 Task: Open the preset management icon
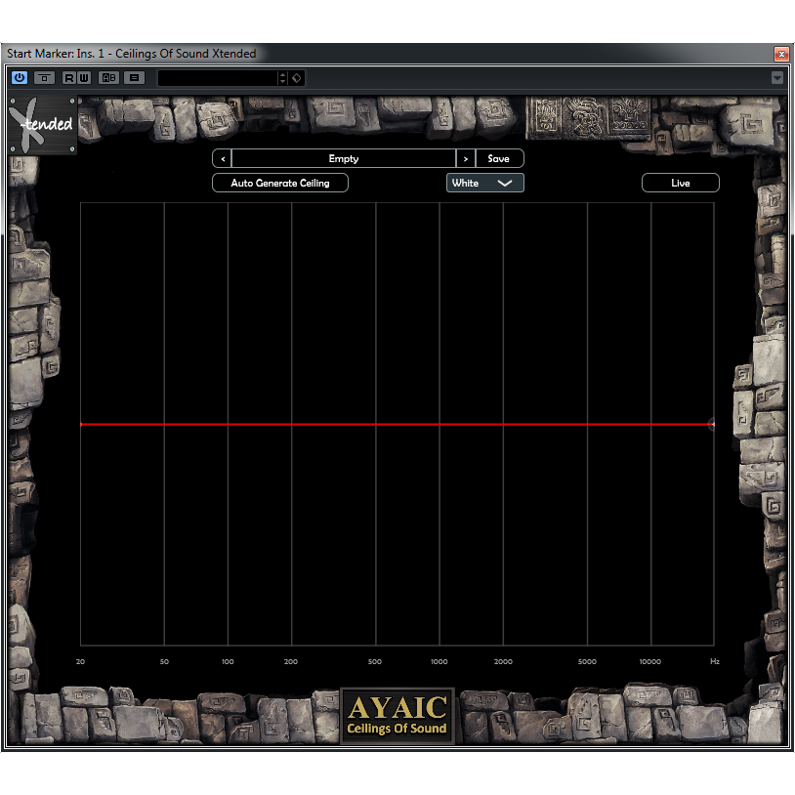[x=134, y=78]
